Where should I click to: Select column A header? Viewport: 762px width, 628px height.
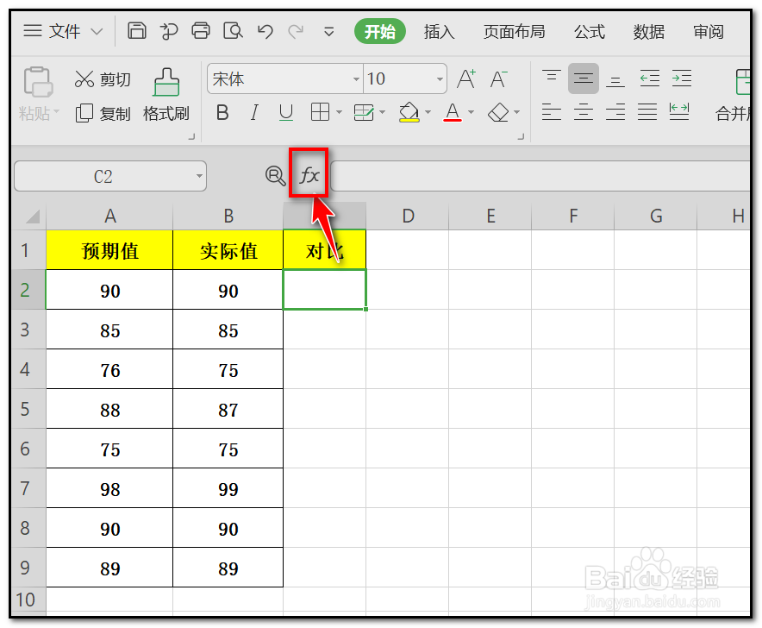109,216
